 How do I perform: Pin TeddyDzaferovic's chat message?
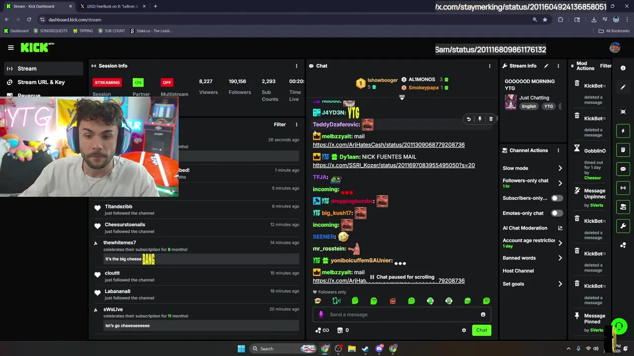click(480, 119)
